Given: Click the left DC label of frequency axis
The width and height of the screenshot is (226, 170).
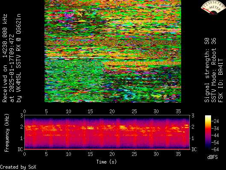Looking at the screenshot, I should 21,149.
